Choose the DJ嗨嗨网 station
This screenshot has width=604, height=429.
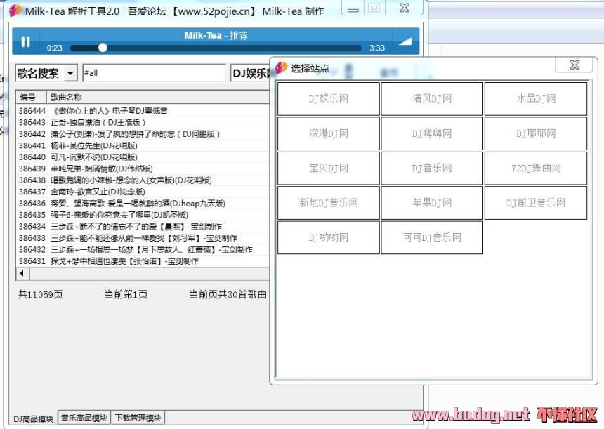432,133
